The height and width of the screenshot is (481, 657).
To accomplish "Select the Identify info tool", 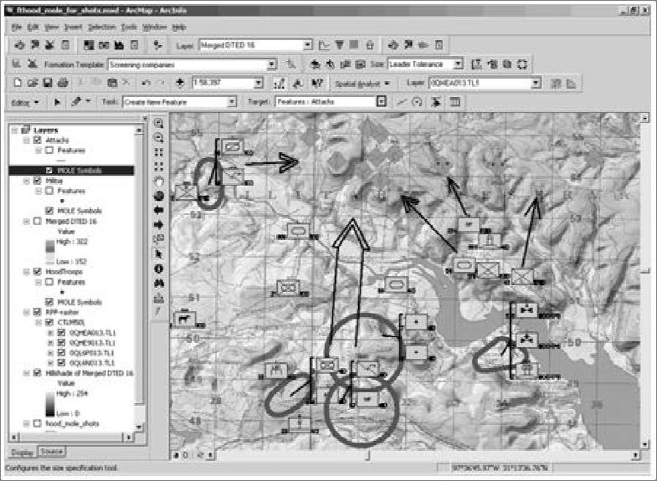I will click(158, 269).
